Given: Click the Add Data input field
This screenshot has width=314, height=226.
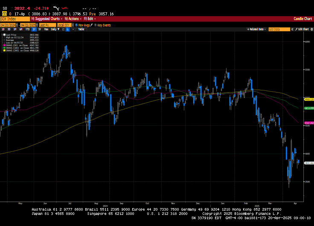Looking at the screenshot, I should [279, 29].
